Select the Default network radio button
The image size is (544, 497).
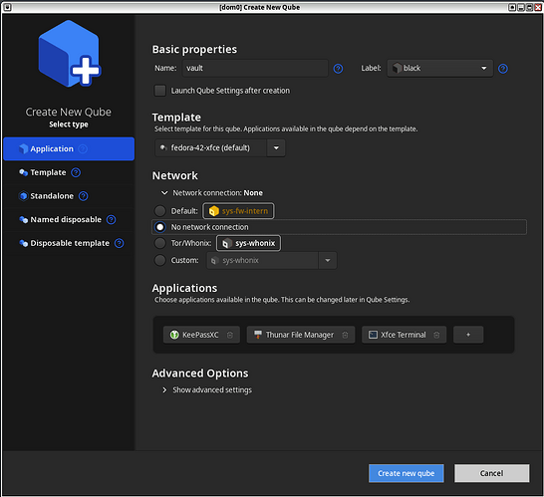pyautogui.click(x=160, y=211)
